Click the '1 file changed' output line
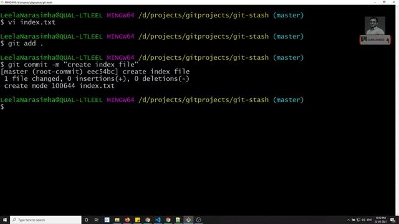This screenshot has height=224, width=399. (x=97, y=79)
